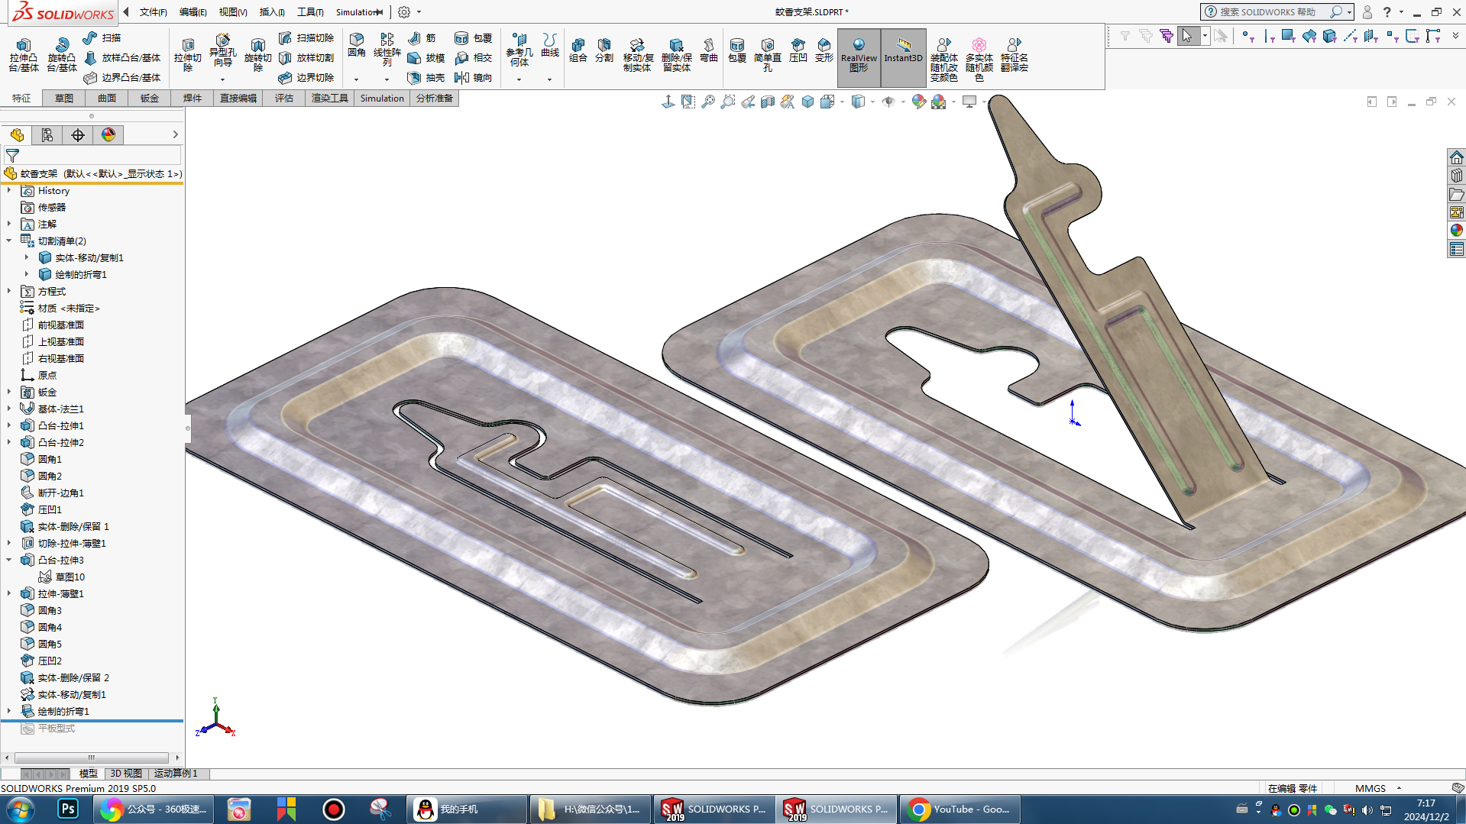
Task: Open the 移动/复制实体 move copy bodies tool
Action: pyautogui.click(x=637, y=55)
